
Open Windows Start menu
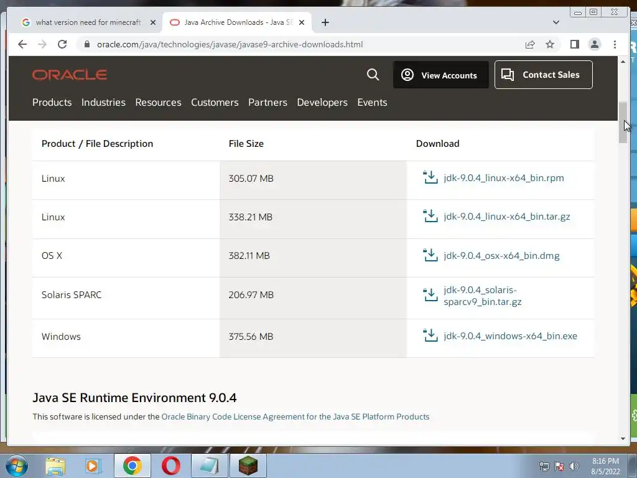tap(16, 466)
